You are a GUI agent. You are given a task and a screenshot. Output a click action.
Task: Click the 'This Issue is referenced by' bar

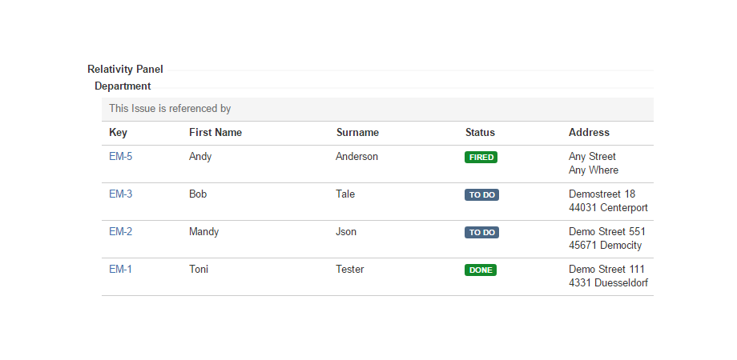tap(170, 109)
